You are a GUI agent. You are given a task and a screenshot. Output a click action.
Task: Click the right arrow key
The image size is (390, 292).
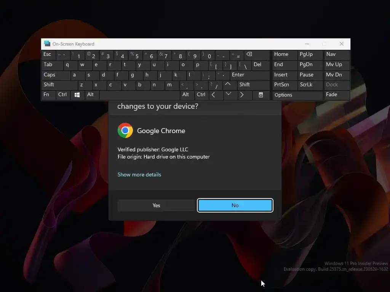coord(245,95)
